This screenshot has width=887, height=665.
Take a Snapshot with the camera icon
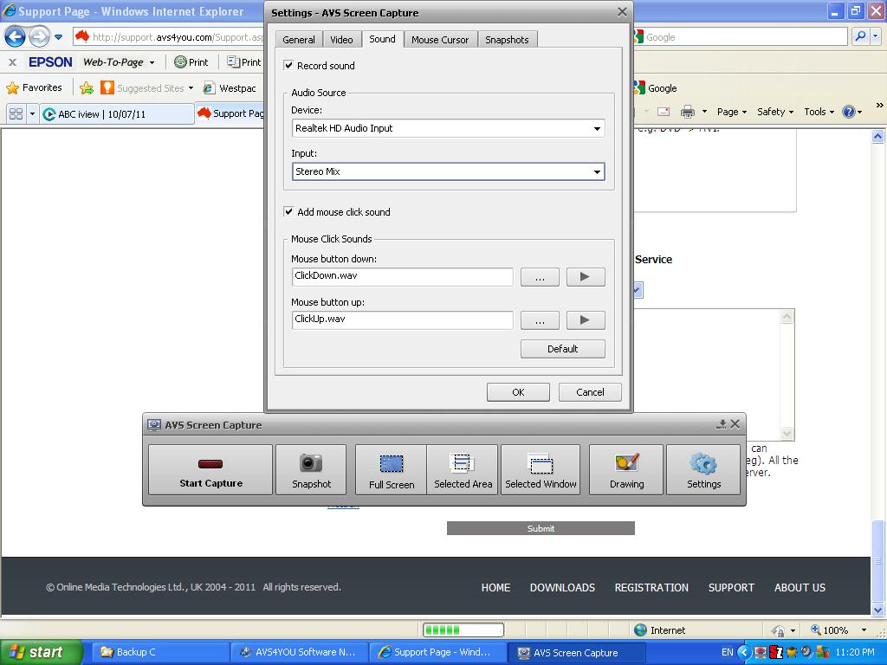tap(311, 470)
